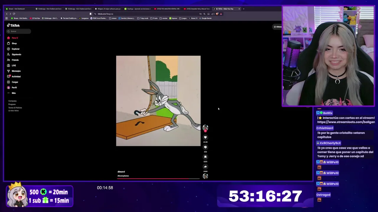Open YouTube bookmark
This screenshot has width=378, height=212.
pos(35,18)
